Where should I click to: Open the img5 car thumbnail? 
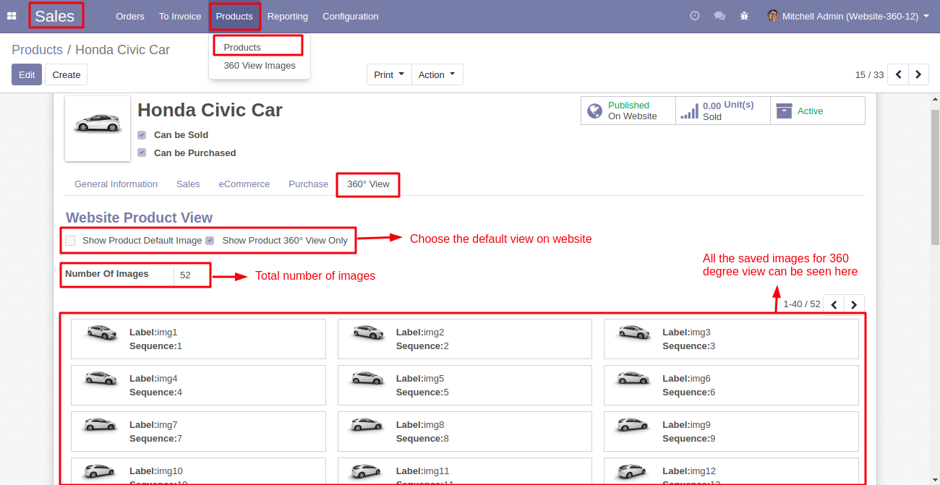coord(368,378)
